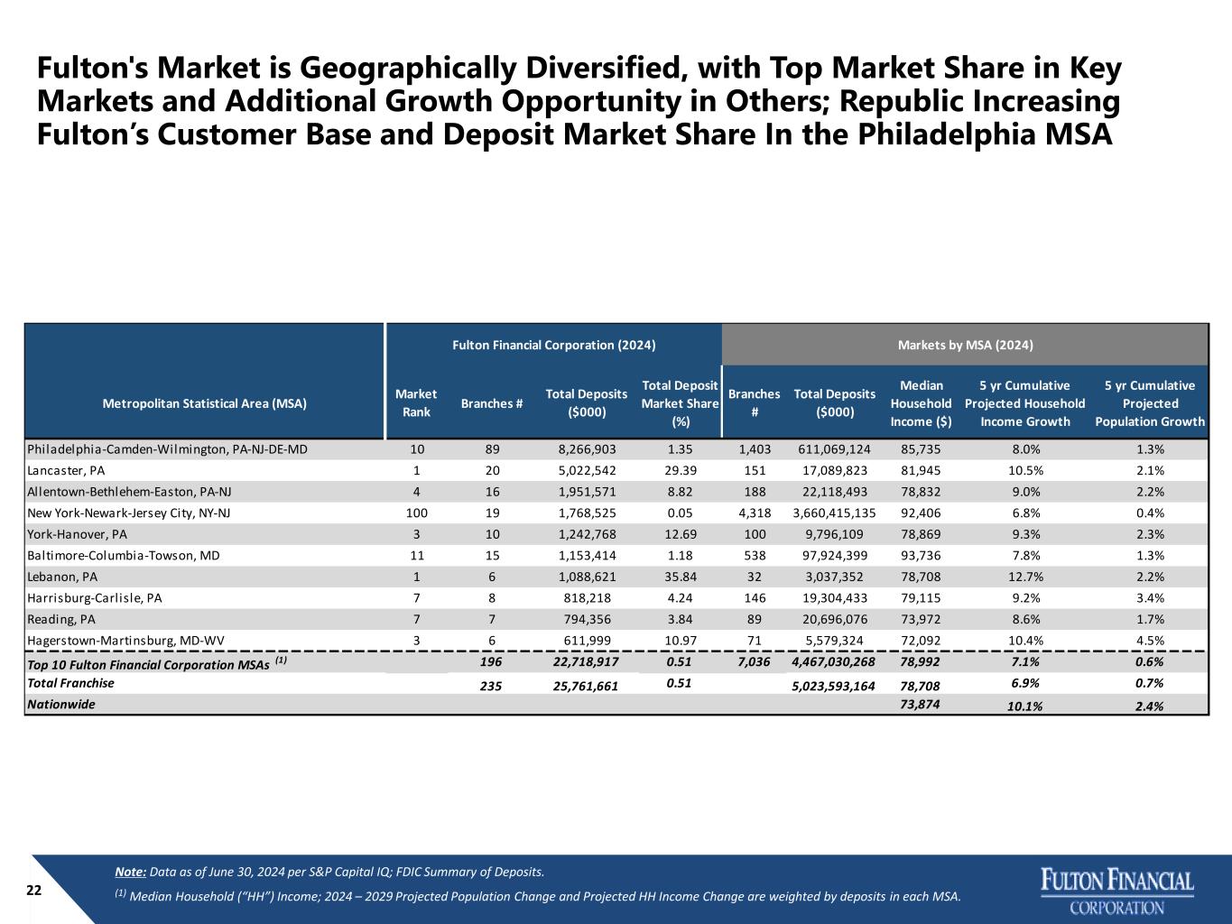The height and width of the screenshot is (924, 1232).
Task: Select the slide title heading
Action: click(x=579, y=101)
